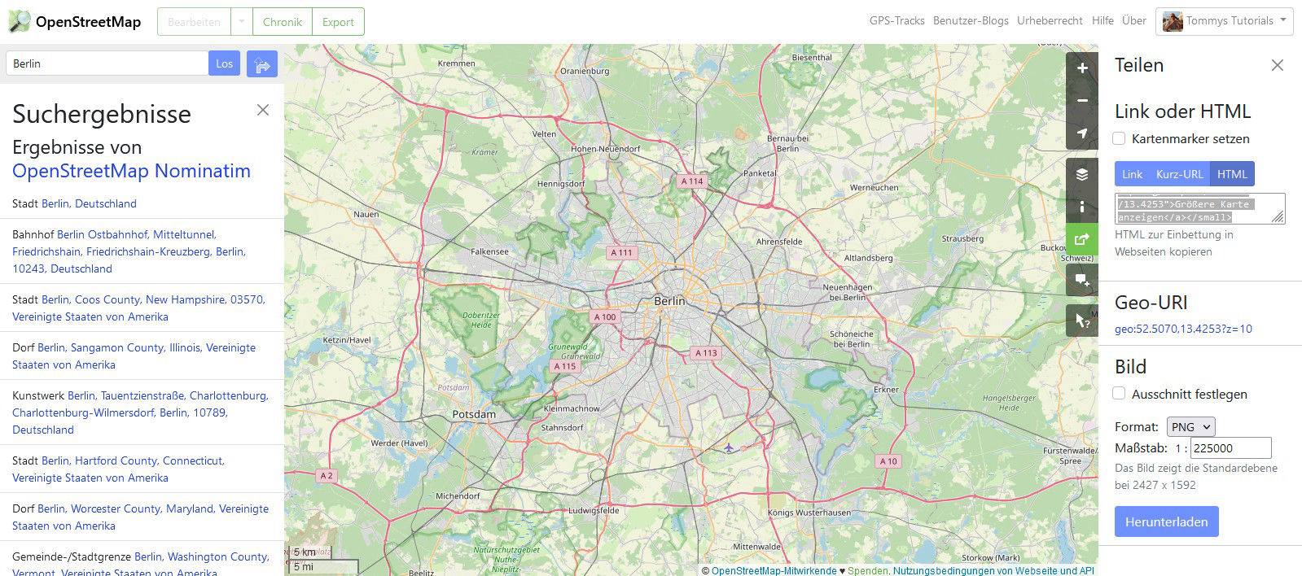This screenshot has height=576, width=1302.
Task: Open the Hilfe menu link
Action: click(1103, 21)
